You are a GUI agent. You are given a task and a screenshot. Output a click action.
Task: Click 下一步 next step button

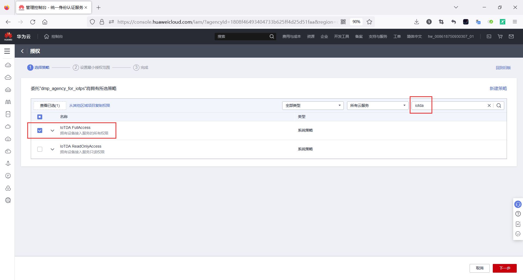(504, 268)
